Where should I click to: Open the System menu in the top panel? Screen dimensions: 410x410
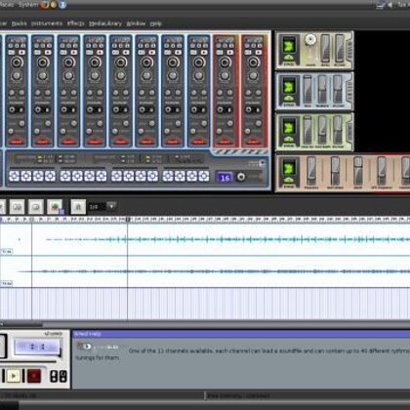tap(27, 5)
